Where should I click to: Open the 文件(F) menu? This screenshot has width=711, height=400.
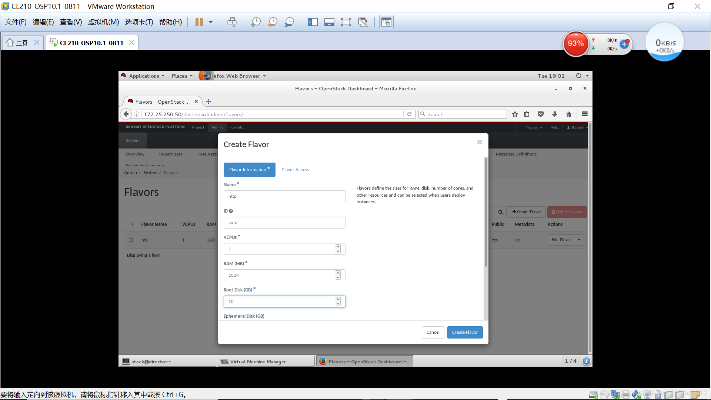pos(16,22)
